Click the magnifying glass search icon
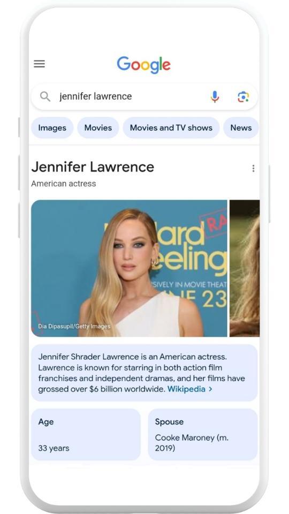 [45, 96]
